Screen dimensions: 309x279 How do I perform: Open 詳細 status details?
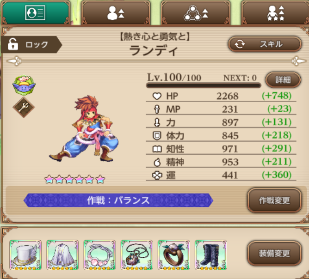coord(283,80)
